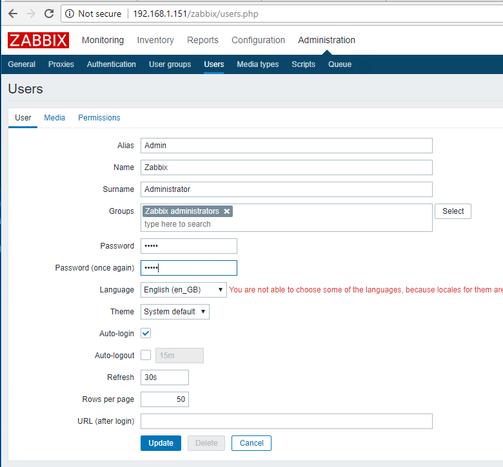Open the Queue section
503x467 pixels.
(340, 64)
